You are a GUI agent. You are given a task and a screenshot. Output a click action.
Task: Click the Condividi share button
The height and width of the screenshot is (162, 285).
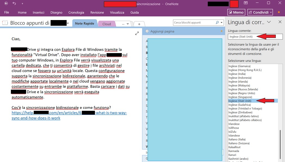click(x=260, y=12)
